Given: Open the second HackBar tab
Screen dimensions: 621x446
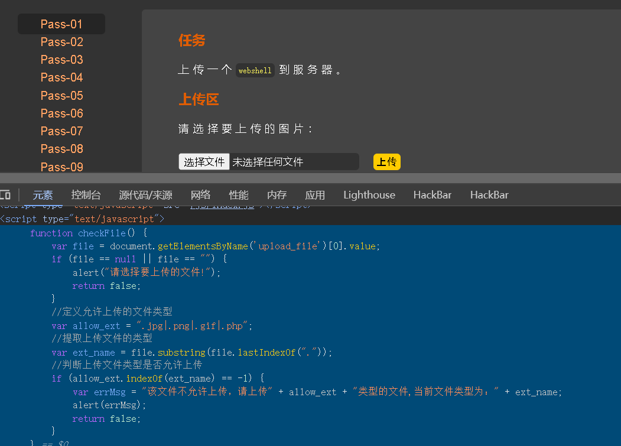Looking at the screenshot, I should pyautogui.click(x=489, y=195).
